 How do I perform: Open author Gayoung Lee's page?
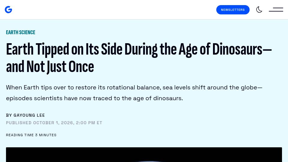click(x=29, y=115)
